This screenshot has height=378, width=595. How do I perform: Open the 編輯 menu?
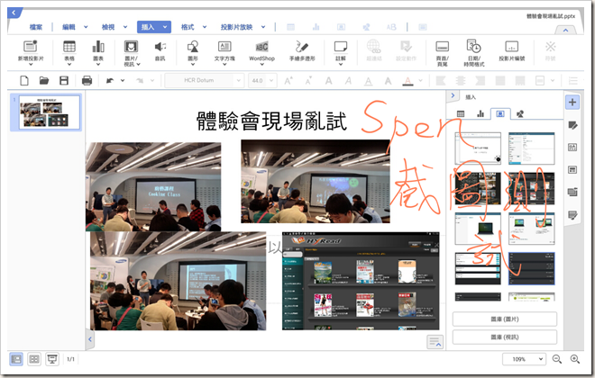tap(69, 27)
